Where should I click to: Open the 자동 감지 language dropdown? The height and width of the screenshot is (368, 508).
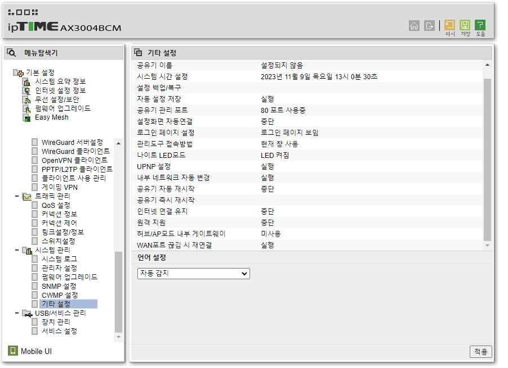coord(193,274)
